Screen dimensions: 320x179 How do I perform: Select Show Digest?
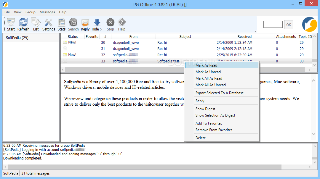pos(222,109)
